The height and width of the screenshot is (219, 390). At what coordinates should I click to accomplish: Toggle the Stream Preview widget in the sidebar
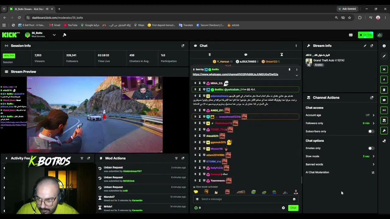384,69
